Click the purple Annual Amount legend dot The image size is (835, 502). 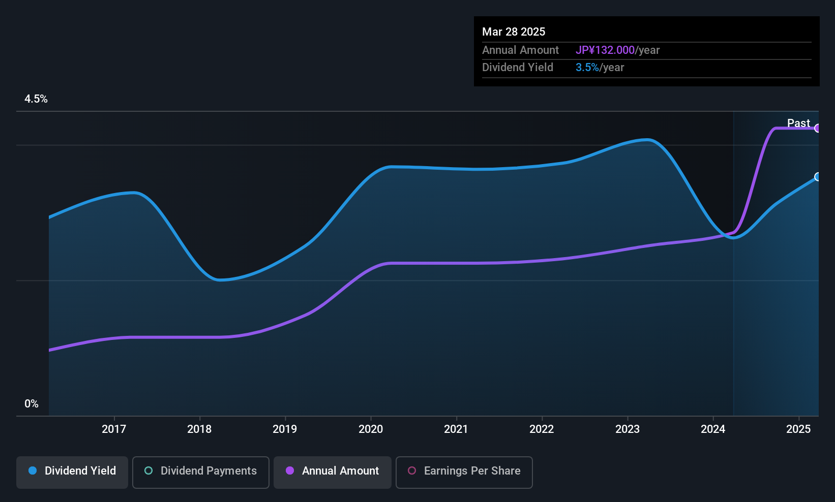290,470
